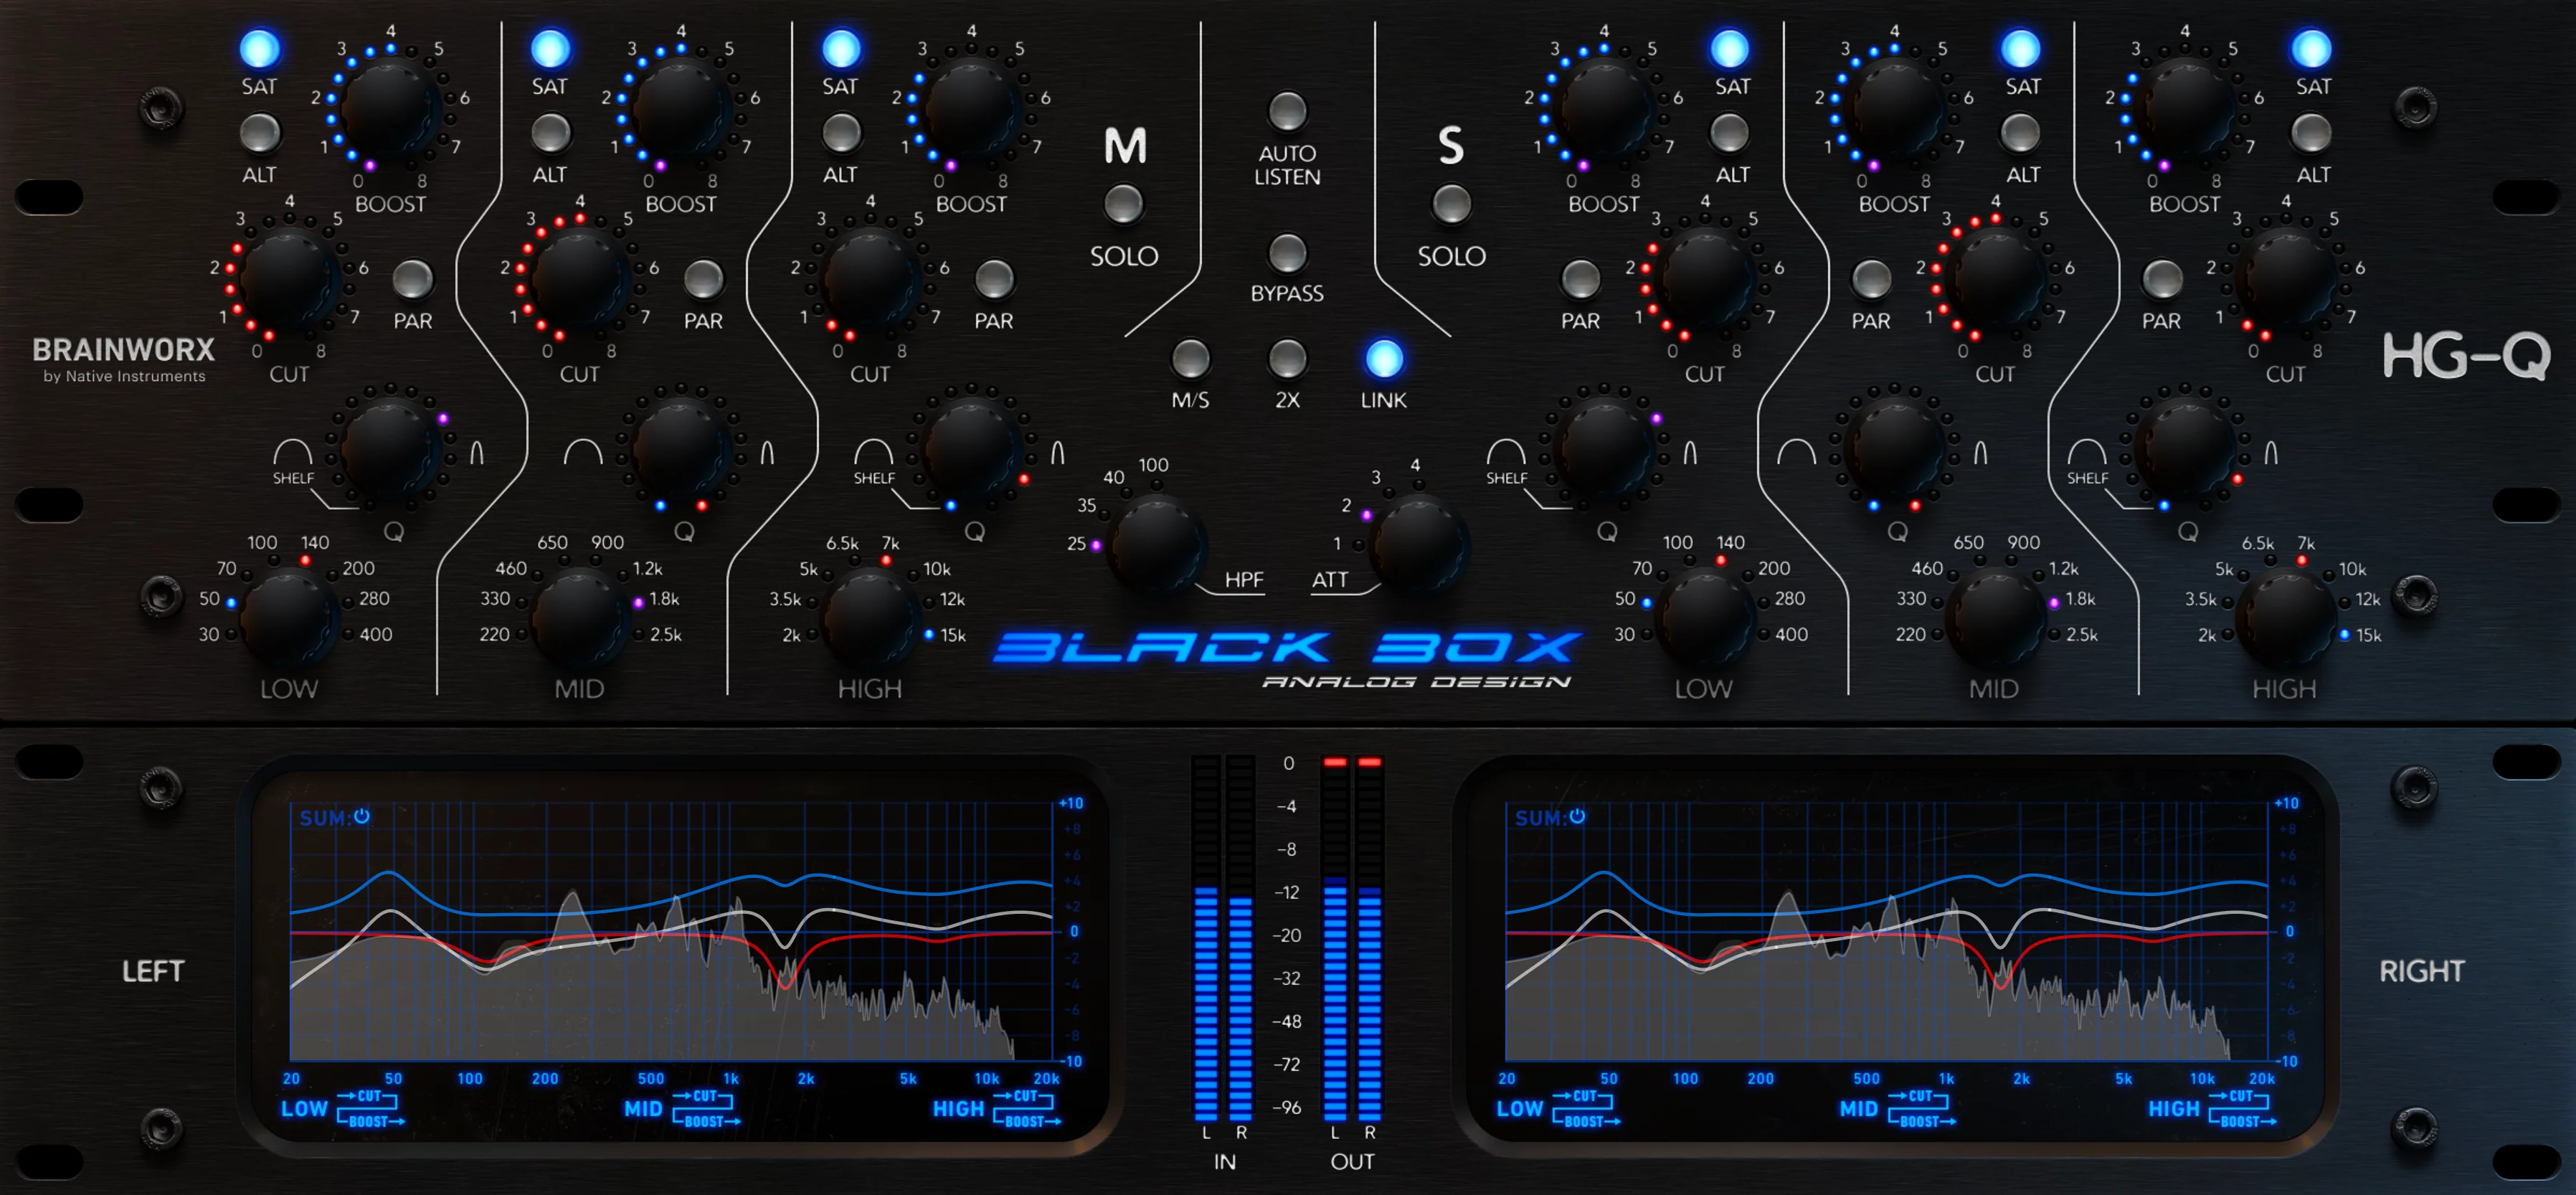Toggle the SUM power icon in right display
The width and height of the screenshot is (2576, 1195).
coord(1577,816)
